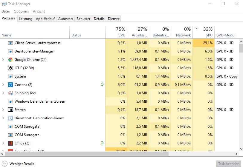Expand the Office (2) process group
243x168 pixels.
3,143
